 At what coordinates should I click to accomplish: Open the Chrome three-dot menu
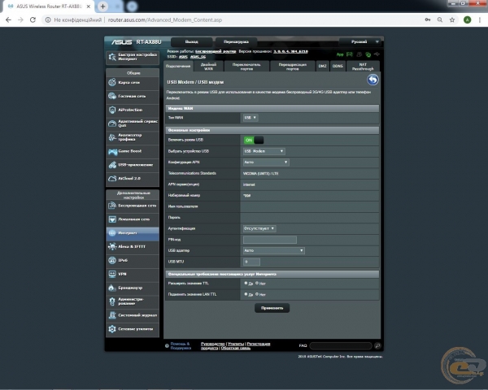(x=480, y=19)
